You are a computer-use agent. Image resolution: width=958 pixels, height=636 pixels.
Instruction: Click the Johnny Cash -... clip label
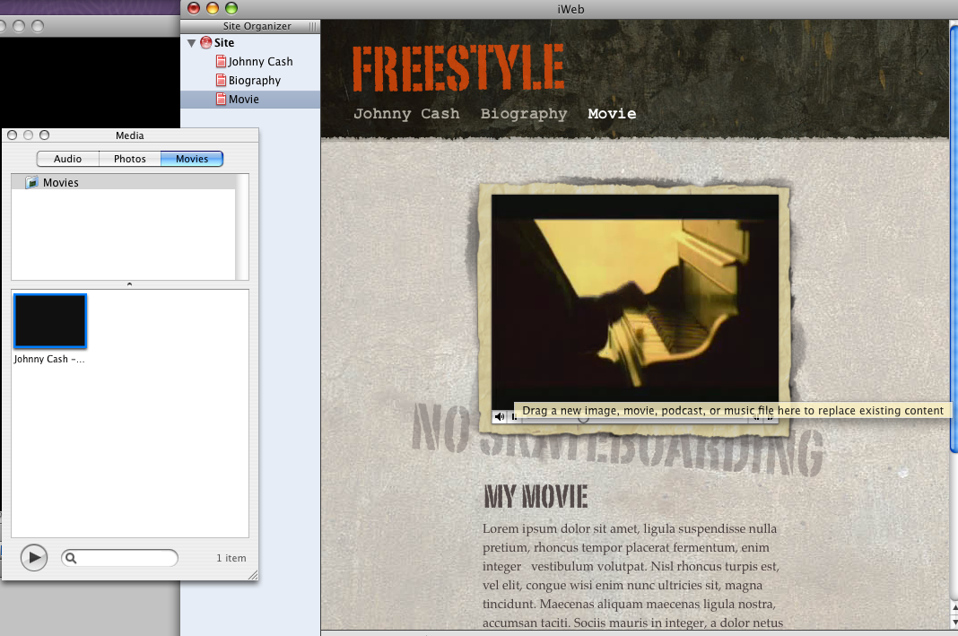coord(49,359)
